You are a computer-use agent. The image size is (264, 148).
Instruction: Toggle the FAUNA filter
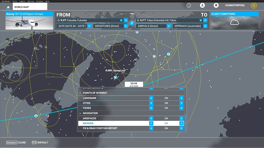[x=181, y=108]
